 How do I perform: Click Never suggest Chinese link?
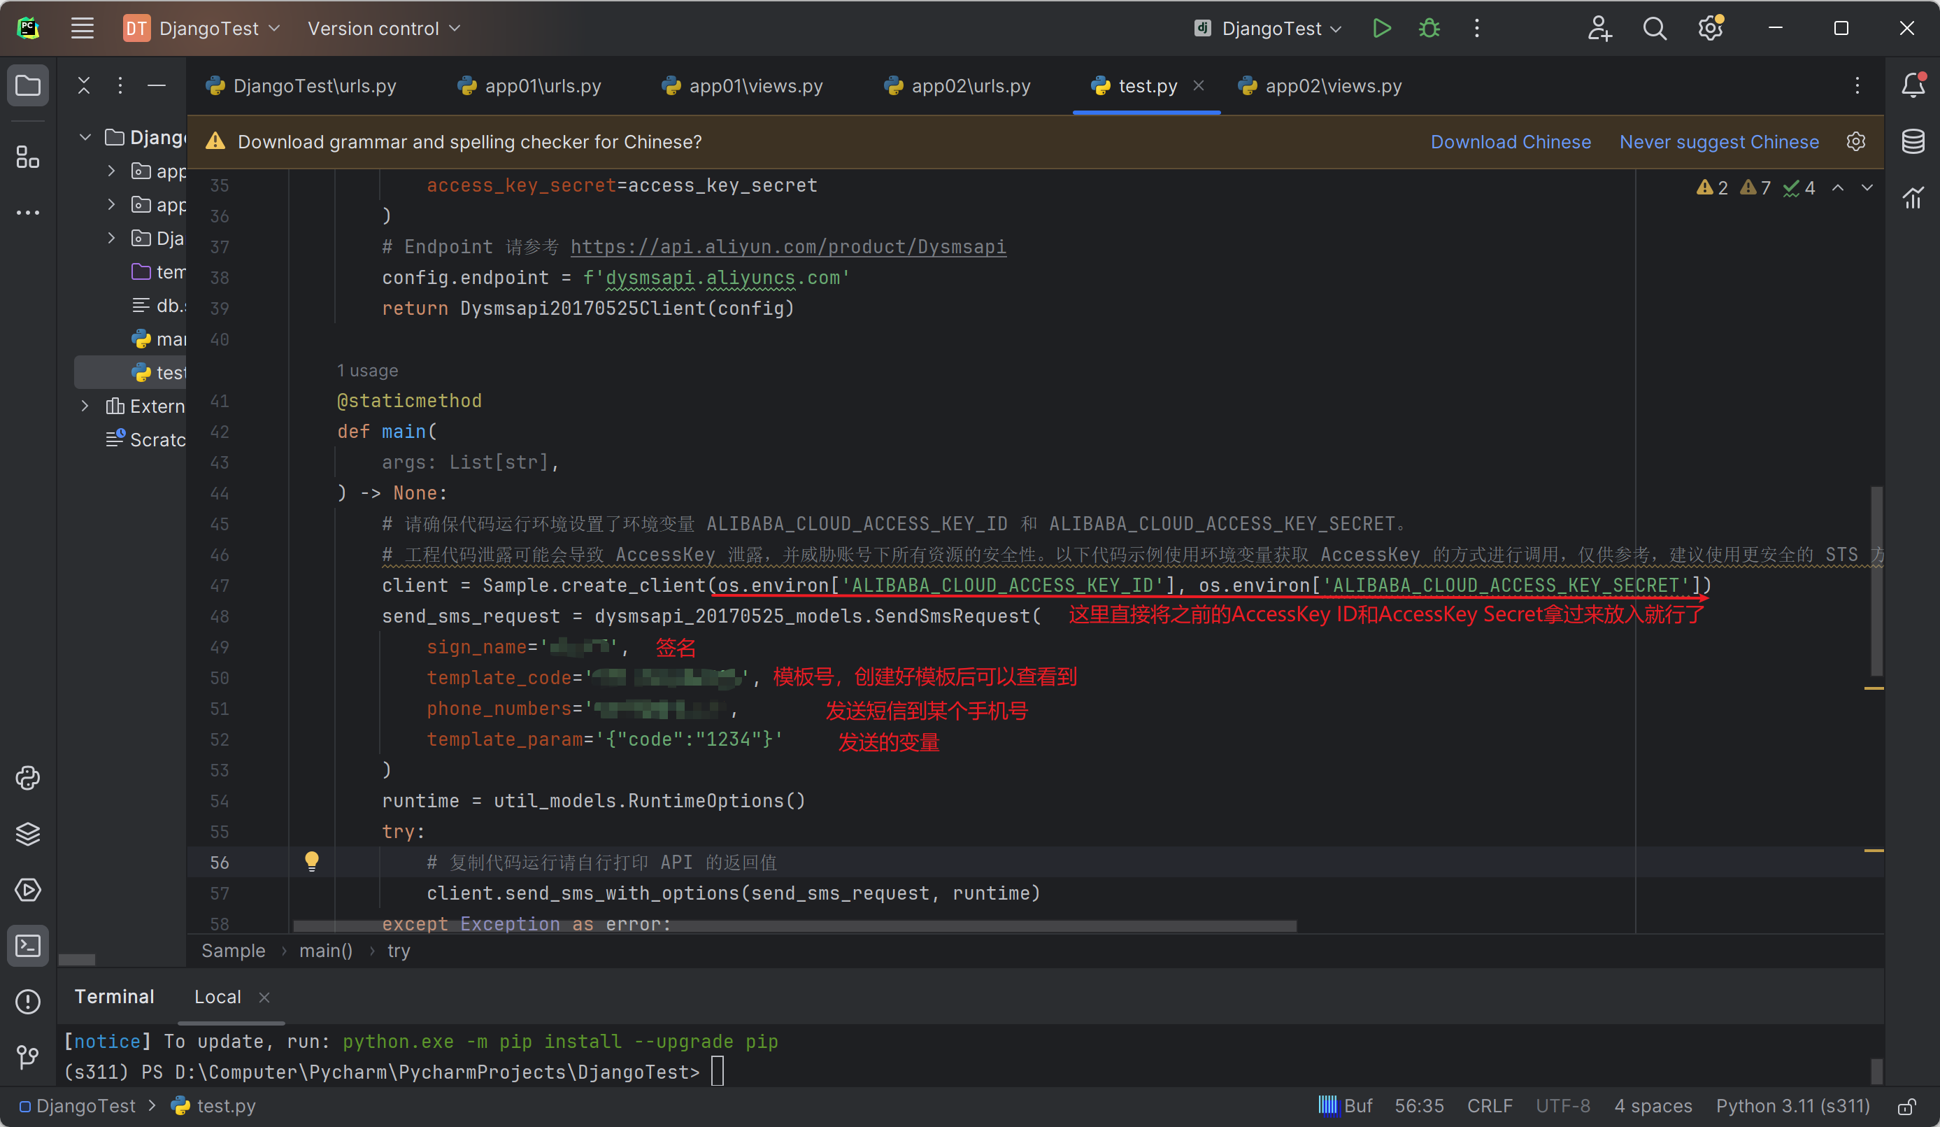pos(1719,142)
